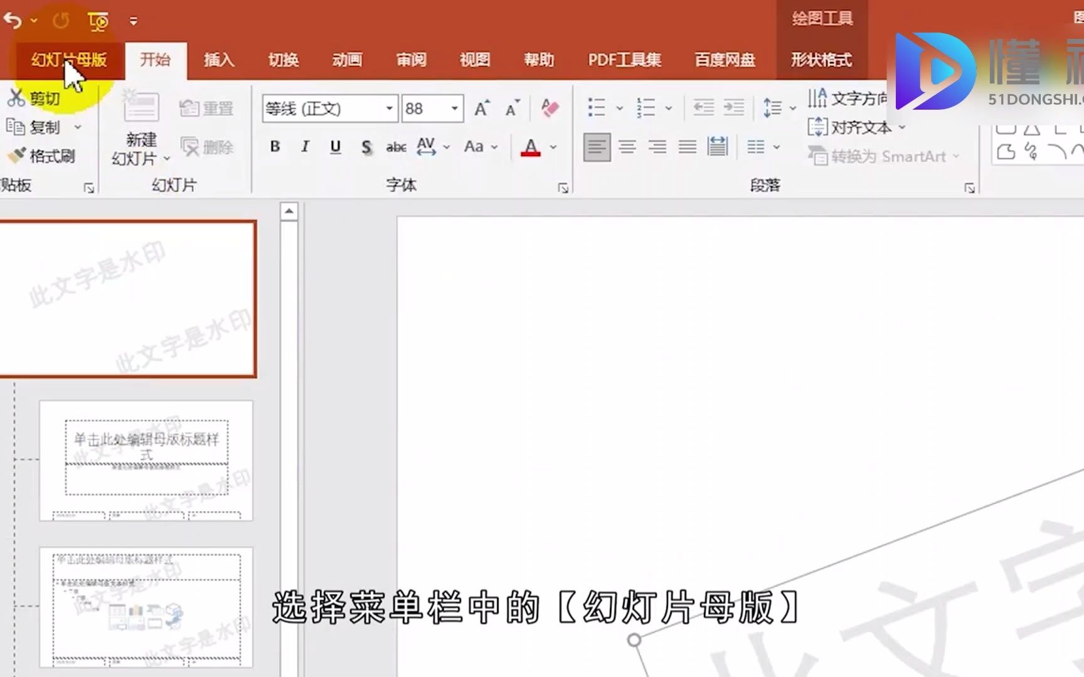1084x677 pixels.
Task: Toggle numbered list formatting
Action: click(x=646, y=107)
